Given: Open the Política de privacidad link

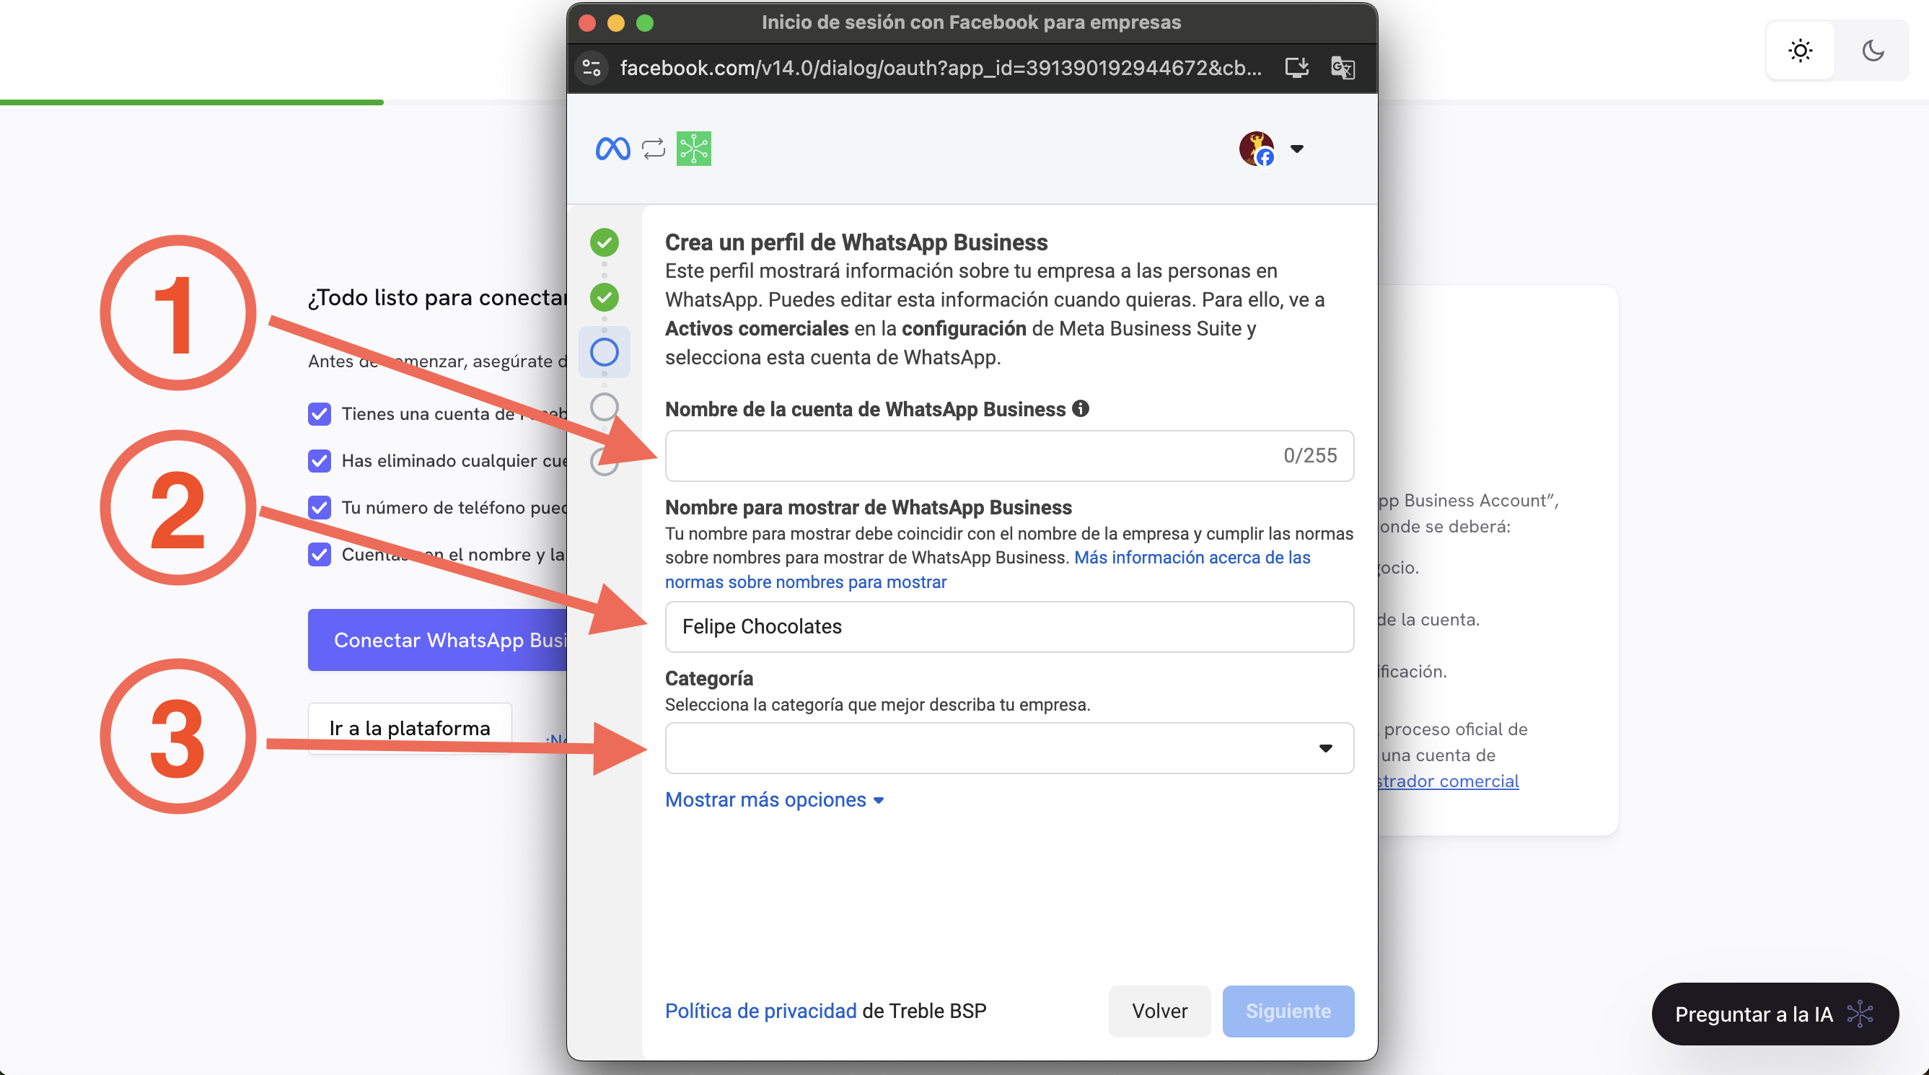Looking at the screenshot, I should [x=760, y=1012].
